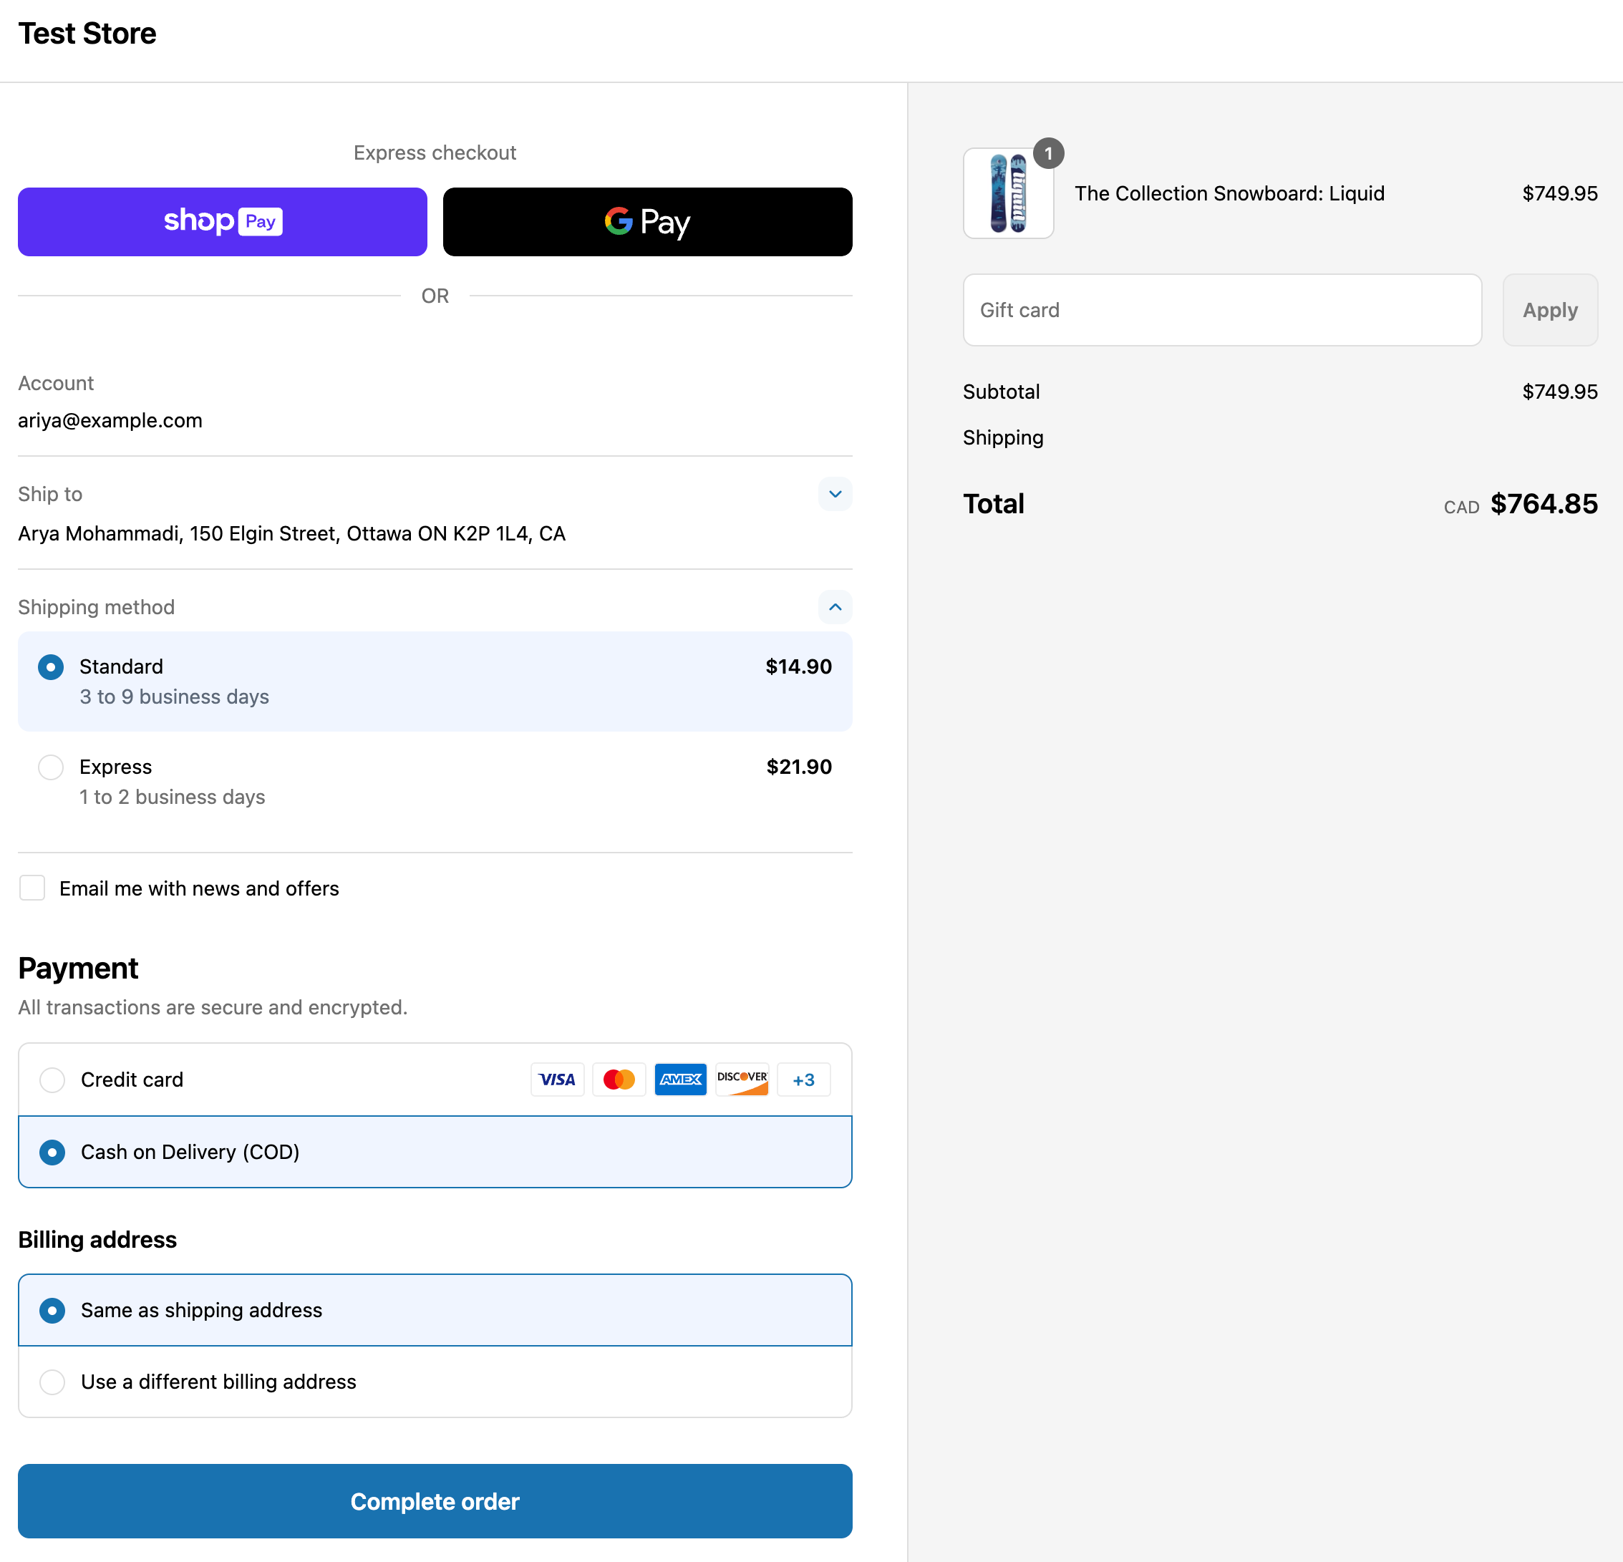The width and height of the screenshot is (1623, 1562).
Task: Select the Express shipping radio button
Action: click(52, 767)
